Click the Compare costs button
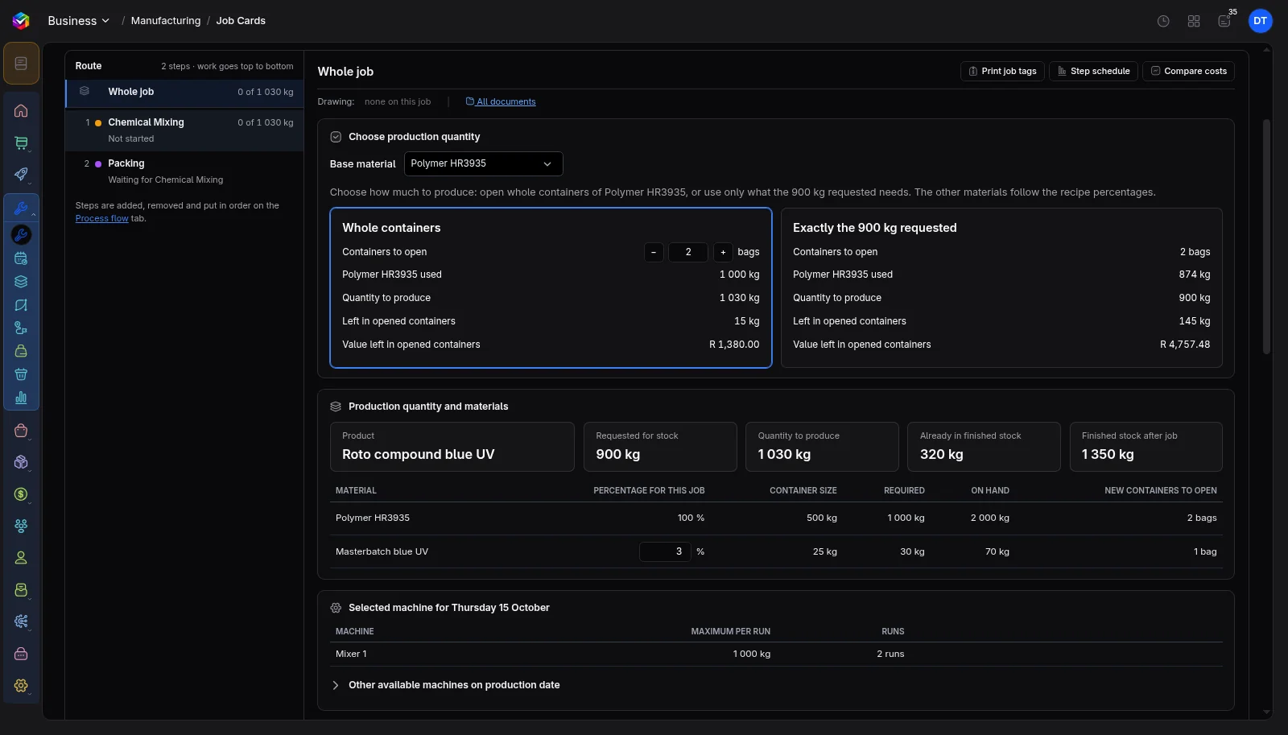Viewport: 1288px width, 735px height. pyautogui.click(x=1189, y=71)
